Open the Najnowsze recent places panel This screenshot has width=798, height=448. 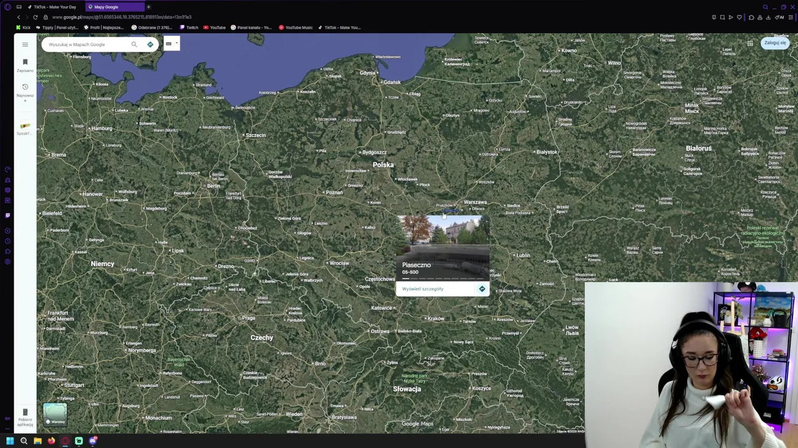(x=25, y=91)
